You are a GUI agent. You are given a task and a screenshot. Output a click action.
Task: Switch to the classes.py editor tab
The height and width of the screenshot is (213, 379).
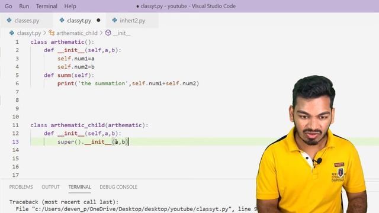coord(26,21)
